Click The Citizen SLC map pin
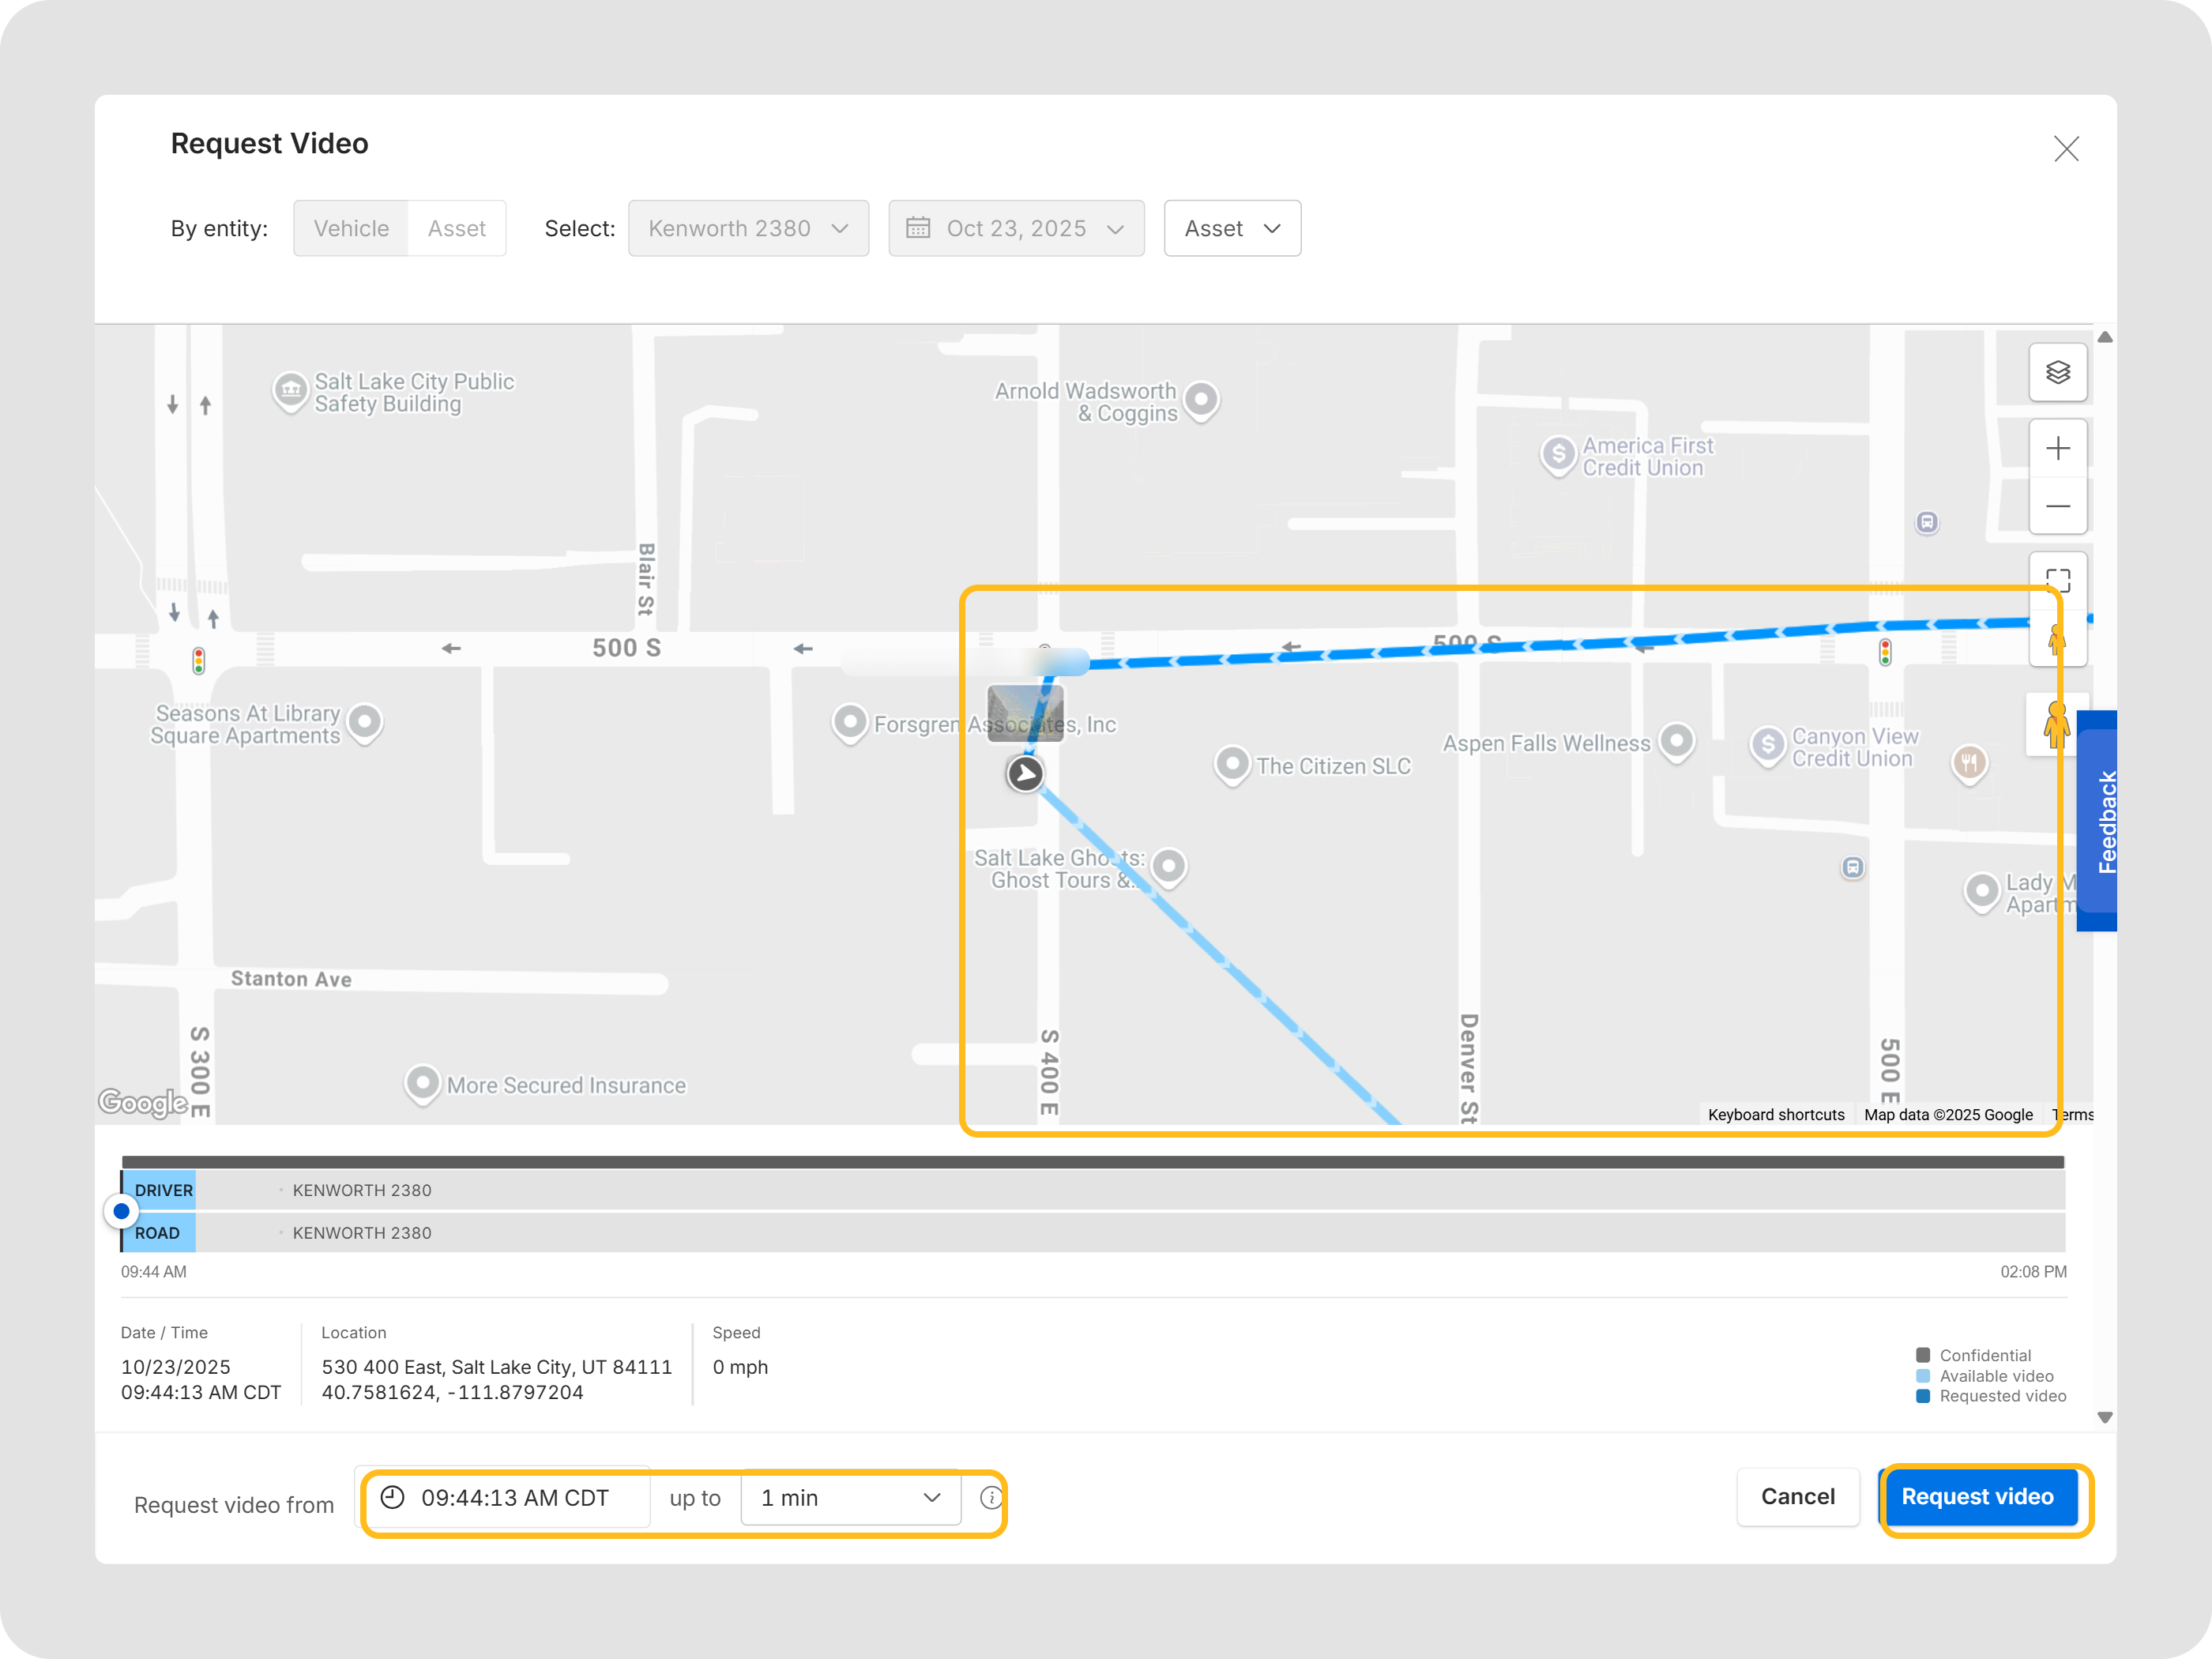Viewport: 2212px width, 1659px height. pyautogui.click(x=1232, y=763)
